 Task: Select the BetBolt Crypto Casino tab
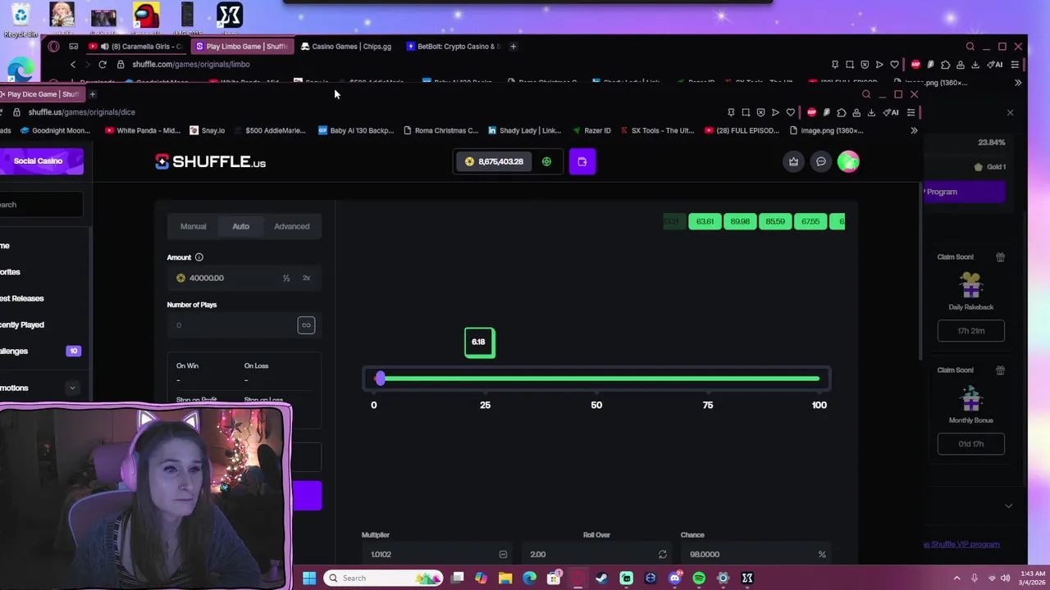click(454, 47)
